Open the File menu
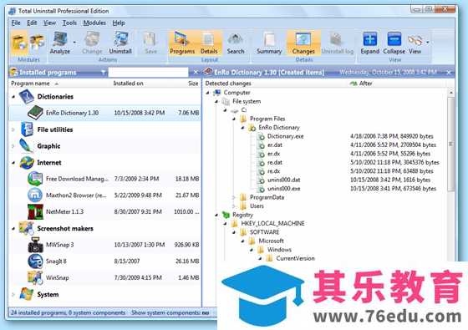The image size is (468, 330). tap(16, 23)
